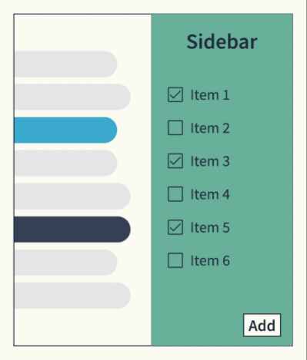Image resolution: width=307 pixels, height=360 pixels.
Task: Uncheck the Item 1 checkbox
Action: coord(175,94)
